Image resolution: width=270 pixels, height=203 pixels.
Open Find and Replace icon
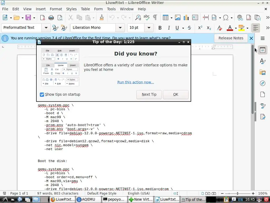[138, 18]
